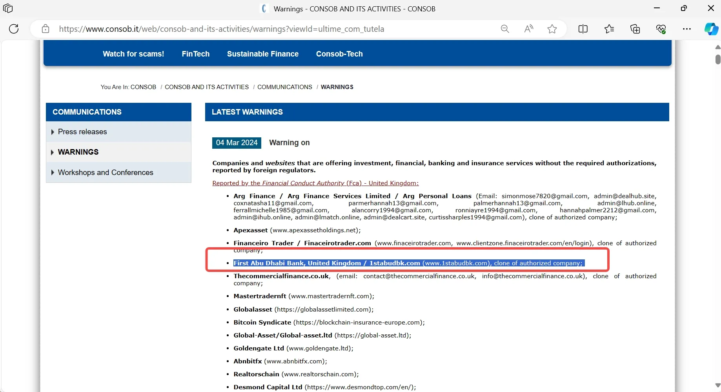Expand WARNINGS arrow in sidebar
Image resolution: width=721 pixels, height=392 pixels.
click(53, 152)
